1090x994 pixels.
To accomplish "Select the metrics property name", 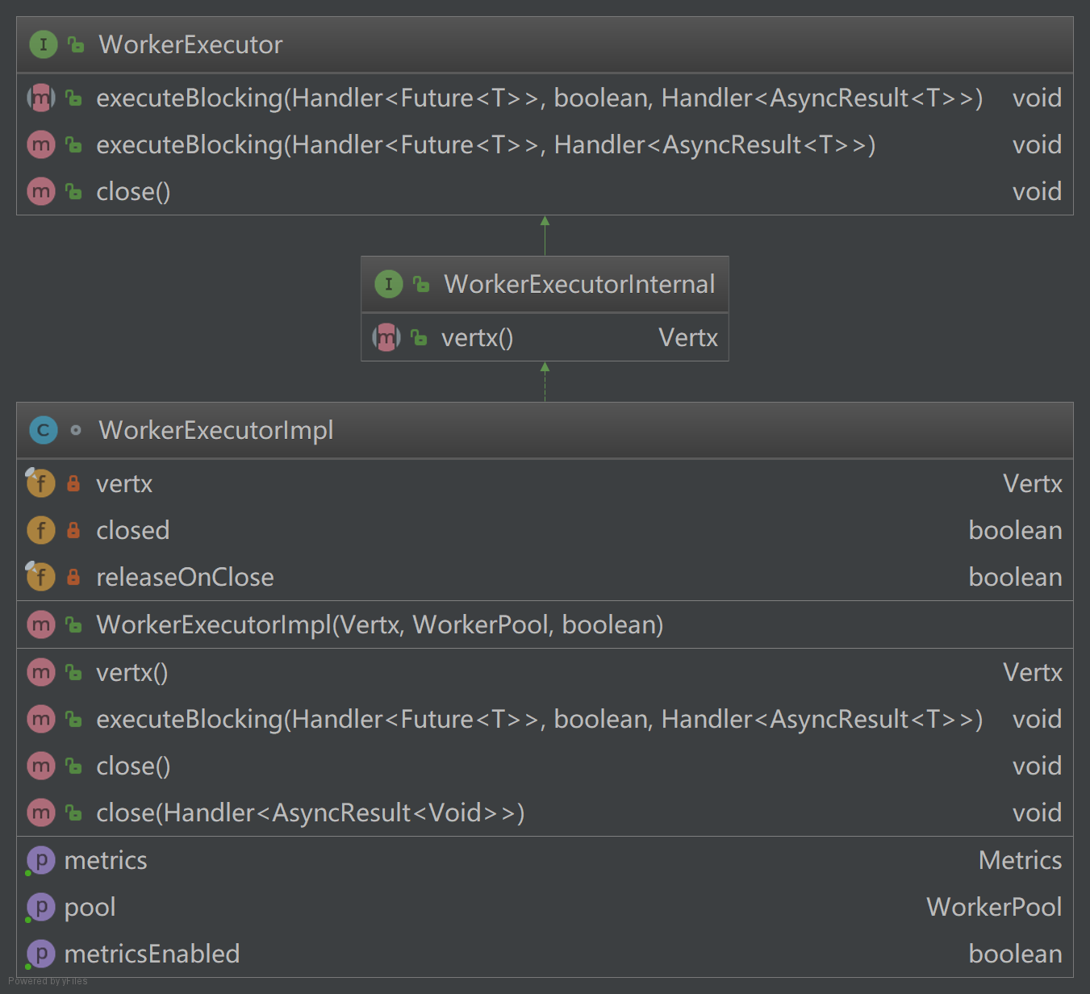I will pos(106,860).
